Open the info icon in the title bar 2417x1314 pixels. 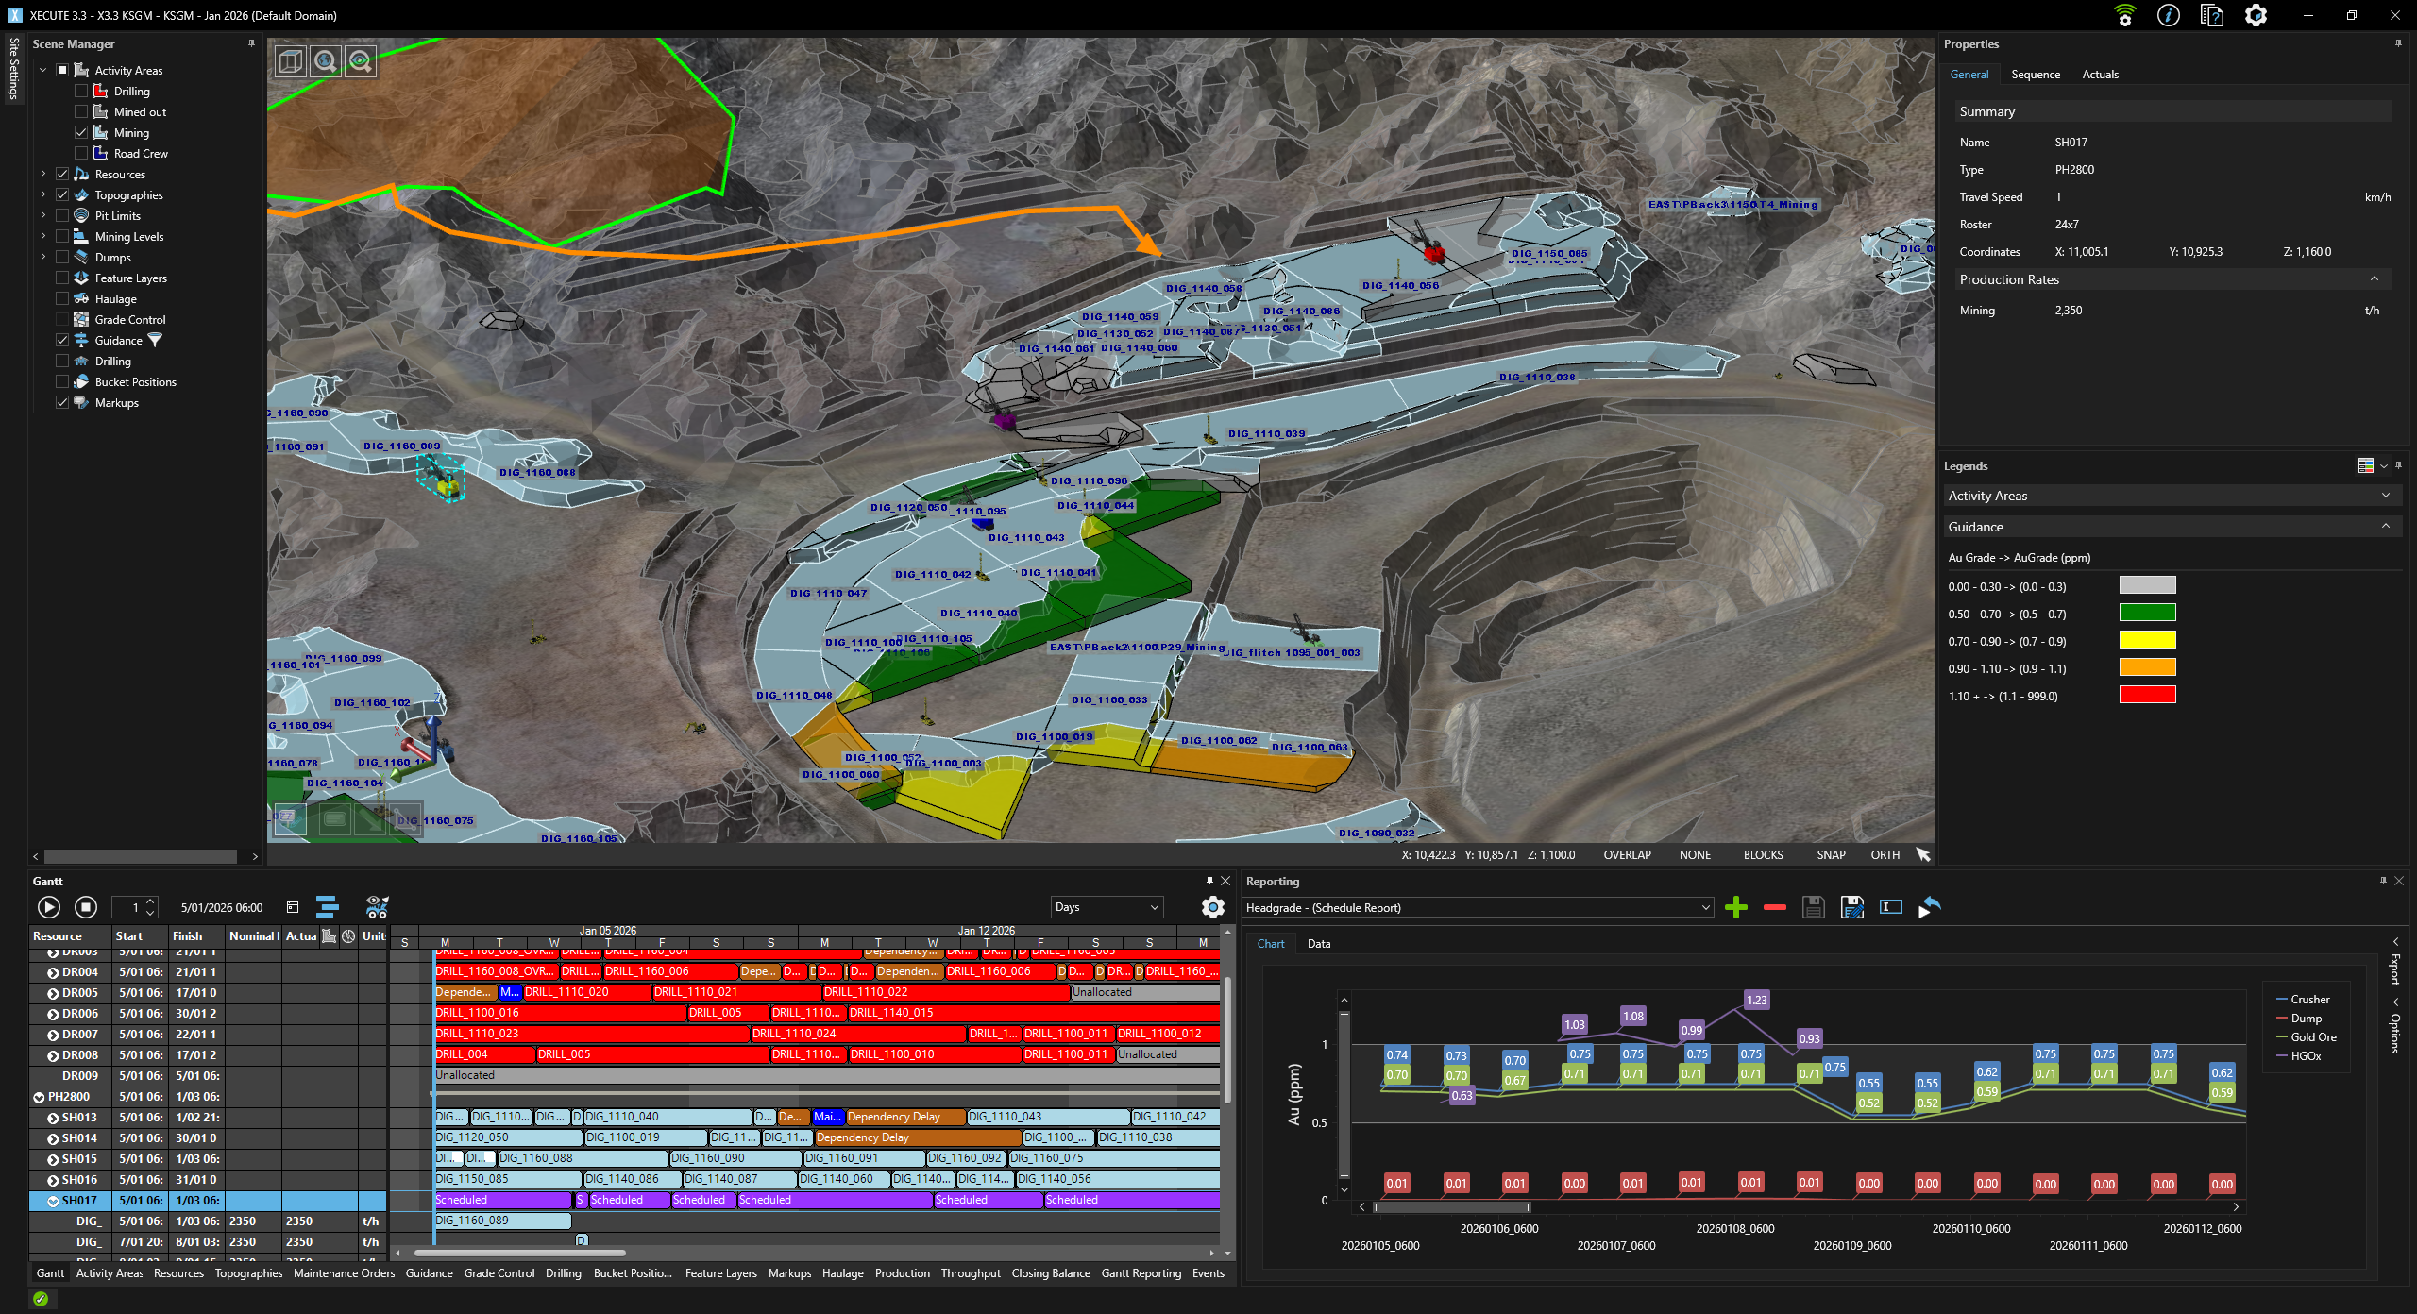2168,15
